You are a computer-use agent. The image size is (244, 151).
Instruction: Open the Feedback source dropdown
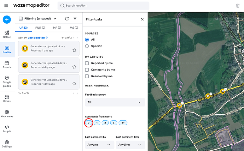pyautogui.click(x=115, y=102)
